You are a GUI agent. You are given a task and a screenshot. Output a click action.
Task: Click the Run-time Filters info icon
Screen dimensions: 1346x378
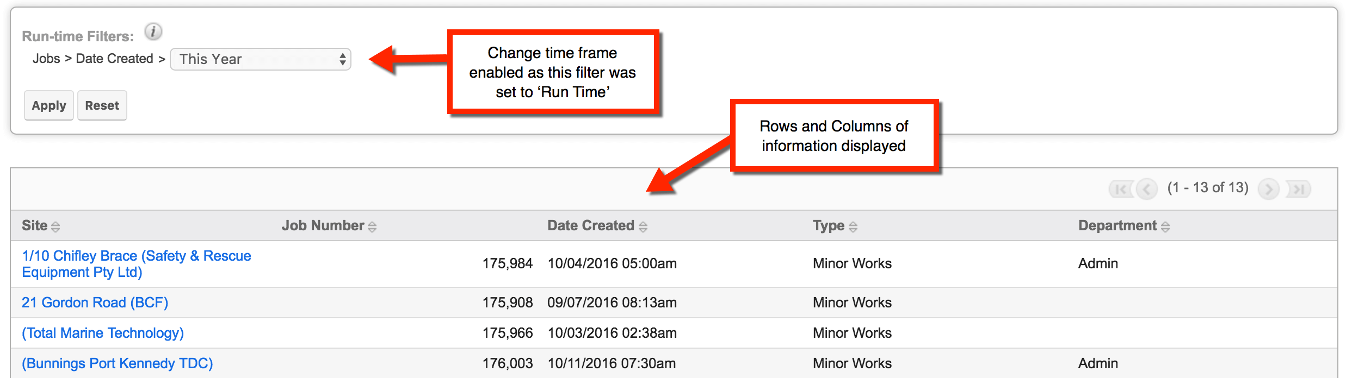tap(153, 32)
